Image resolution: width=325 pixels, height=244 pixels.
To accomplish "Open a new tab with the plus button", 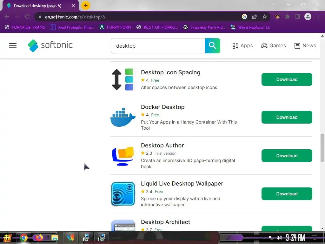I will pos(86,5).
